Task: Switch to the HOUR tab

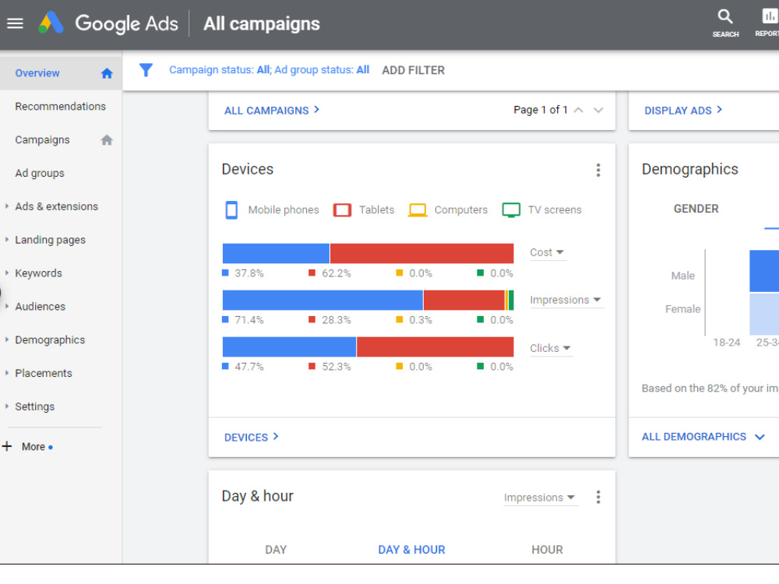Action: pos(547,550)
